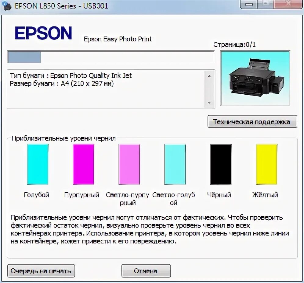Click the Жёлтый label
This screenshot has width=304, height=283.
[x=265, y=195]
